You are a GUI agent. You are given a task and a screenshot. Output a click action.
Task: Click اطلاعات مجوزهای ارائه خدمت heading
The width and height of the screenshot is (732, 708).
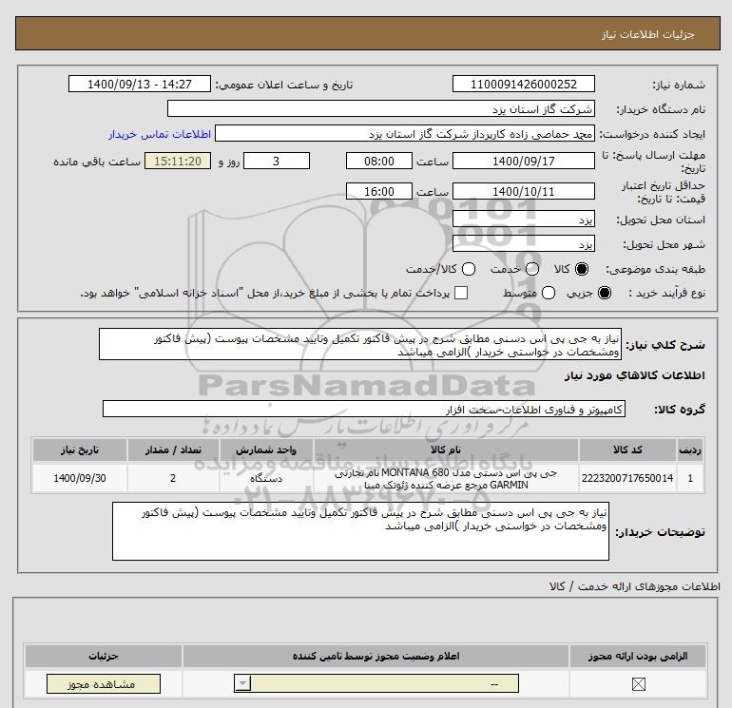click(x=634, y=586)
